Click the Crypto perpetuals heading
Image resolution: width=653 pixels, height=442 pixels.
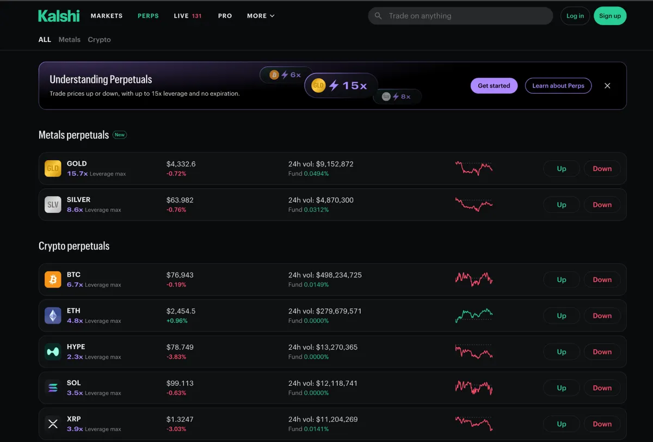tap(74, 246)
